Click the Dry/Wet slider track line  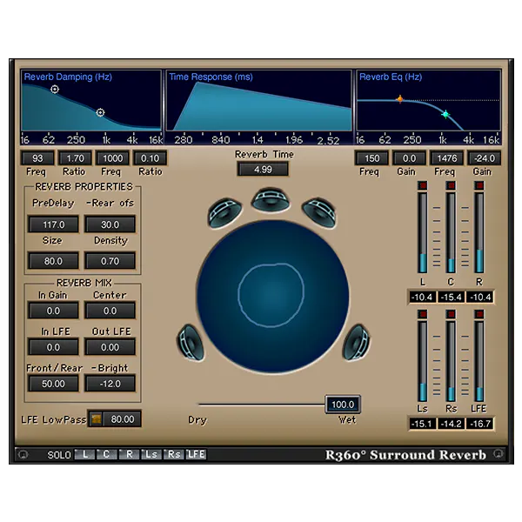point(262,405)
